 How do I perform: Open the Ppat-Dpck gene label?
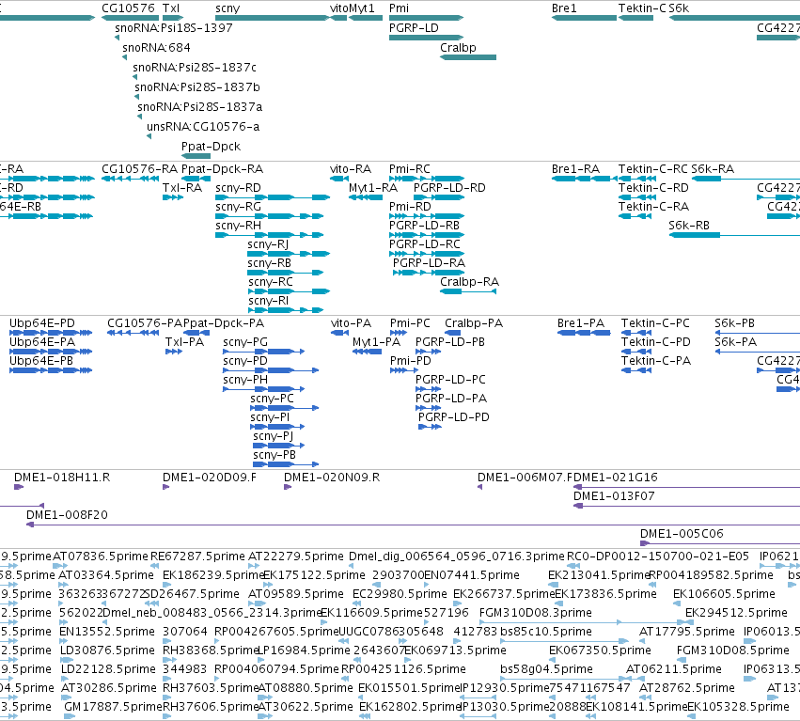point(211,146)
